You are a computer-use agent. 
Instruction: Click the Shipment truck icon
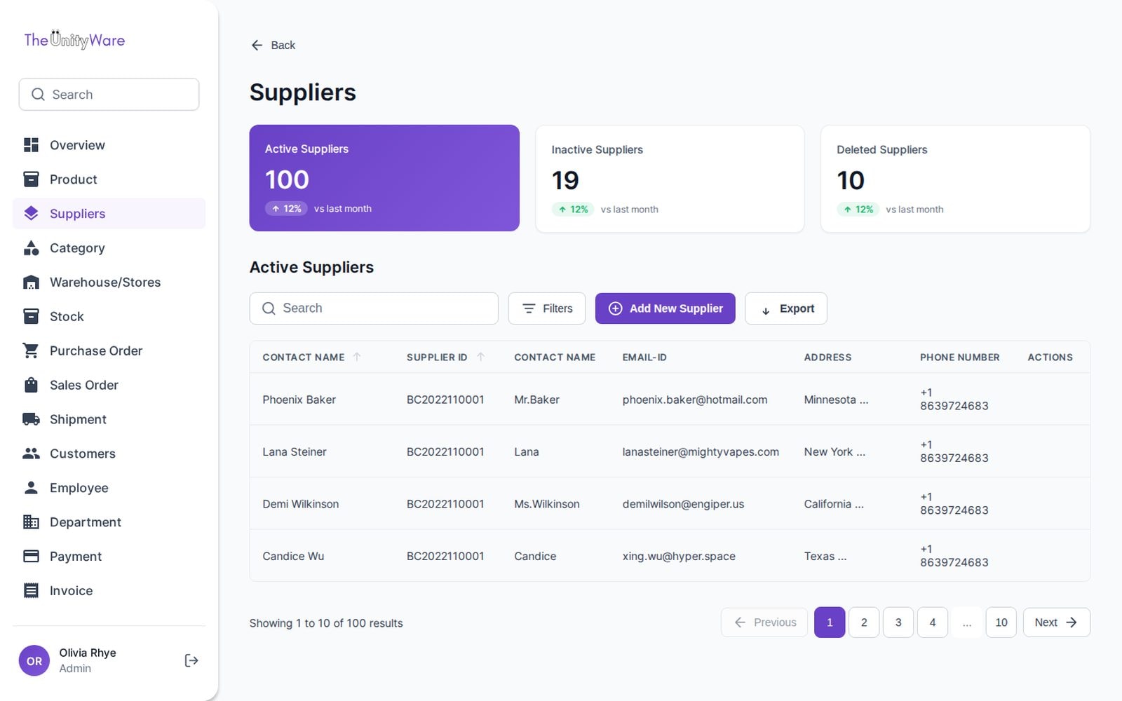tap(31, 419)
